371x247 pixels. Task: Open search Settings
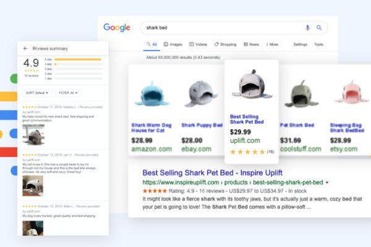tap(300, 44)
